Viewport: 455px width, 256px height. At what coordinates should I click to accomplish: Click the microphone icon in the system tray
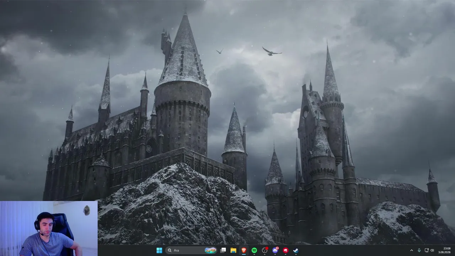[x=419, y=250]
